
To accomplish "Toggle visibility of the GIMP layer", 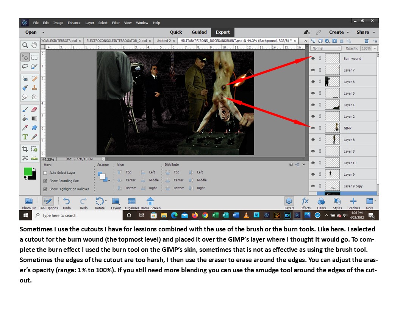I will click(313, 128).
